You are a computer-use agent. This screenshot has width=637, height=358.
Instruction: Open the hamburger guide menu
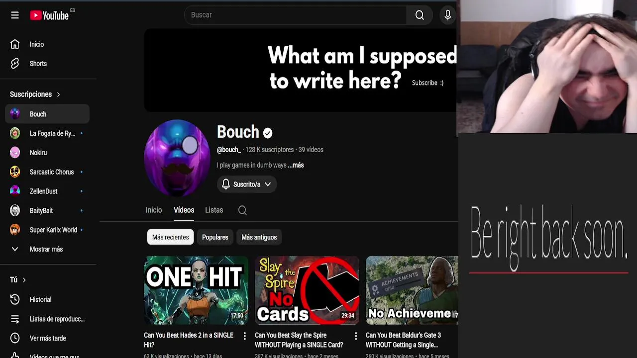point(15,15)
